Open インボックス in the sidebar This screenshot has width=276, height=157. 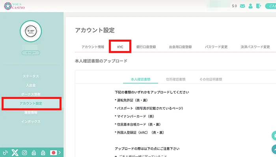click(31, 121)
